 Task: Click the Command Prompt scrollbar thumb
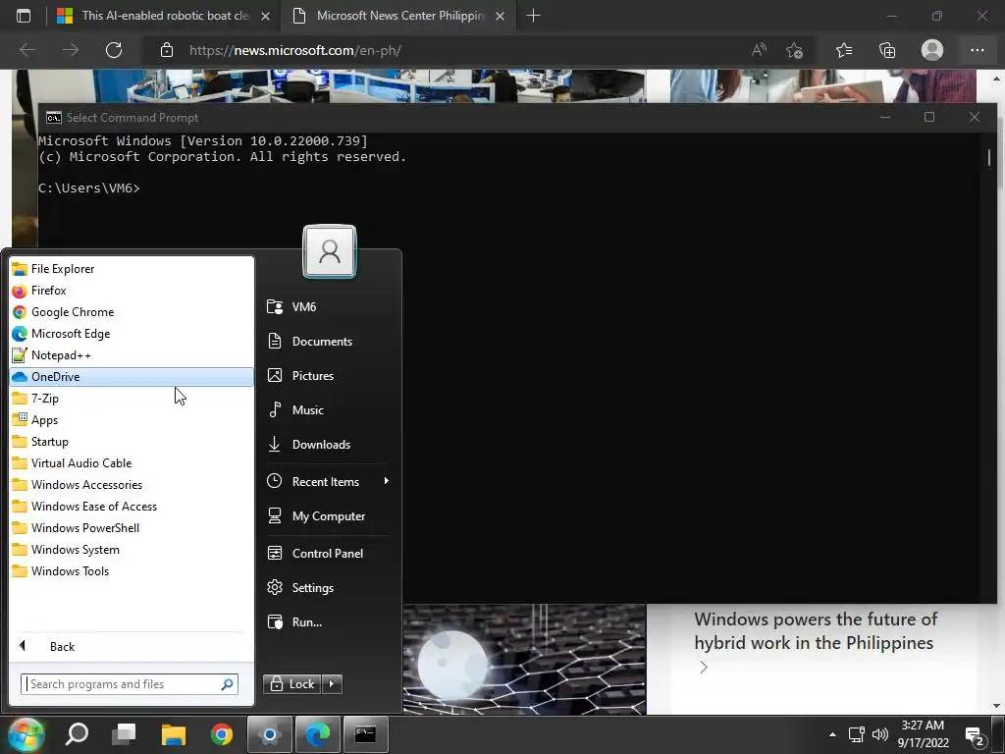click(989, 157)
